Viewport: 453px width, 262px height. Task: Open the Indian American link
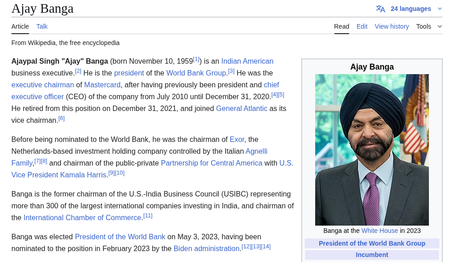[x=247, y=61]
